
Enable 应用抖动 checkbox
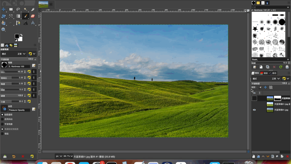click(x=2, y=119)
